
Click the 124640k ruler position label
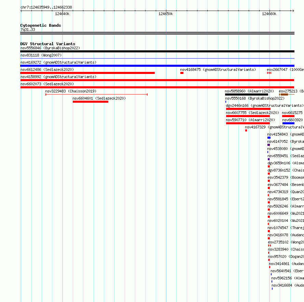(62, 14)
